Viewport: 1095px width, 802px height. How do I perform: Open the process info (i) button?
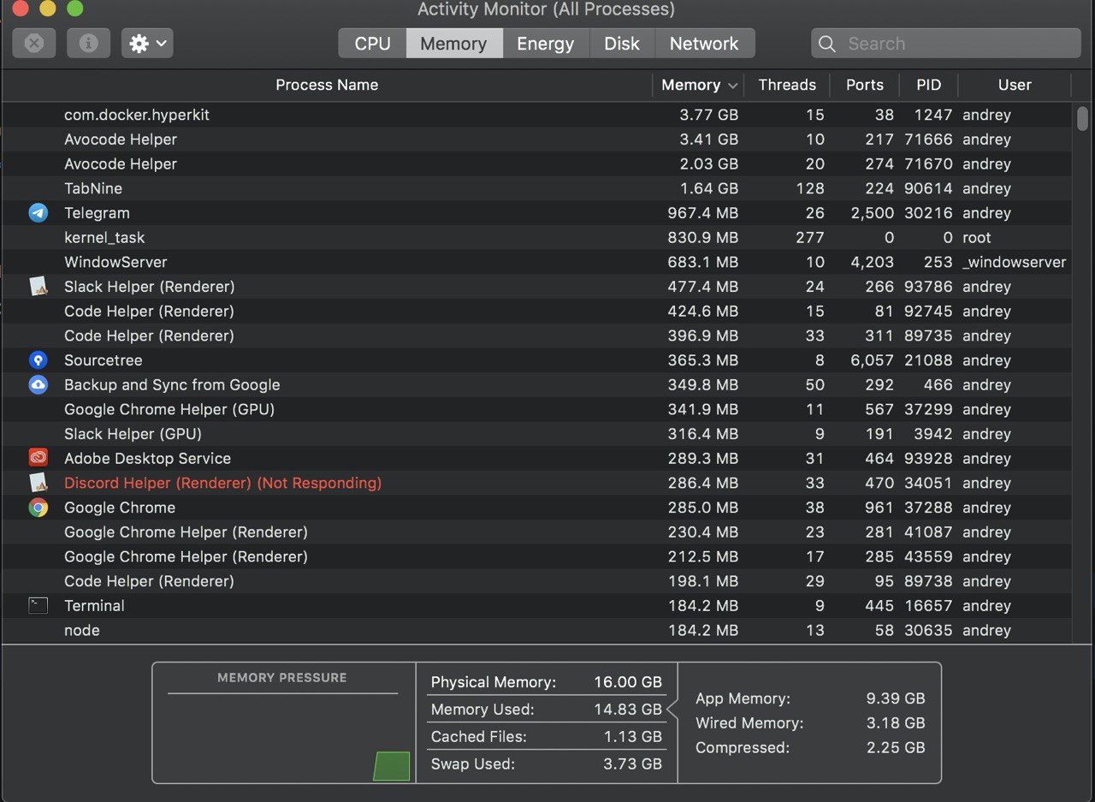click(89, 43)
